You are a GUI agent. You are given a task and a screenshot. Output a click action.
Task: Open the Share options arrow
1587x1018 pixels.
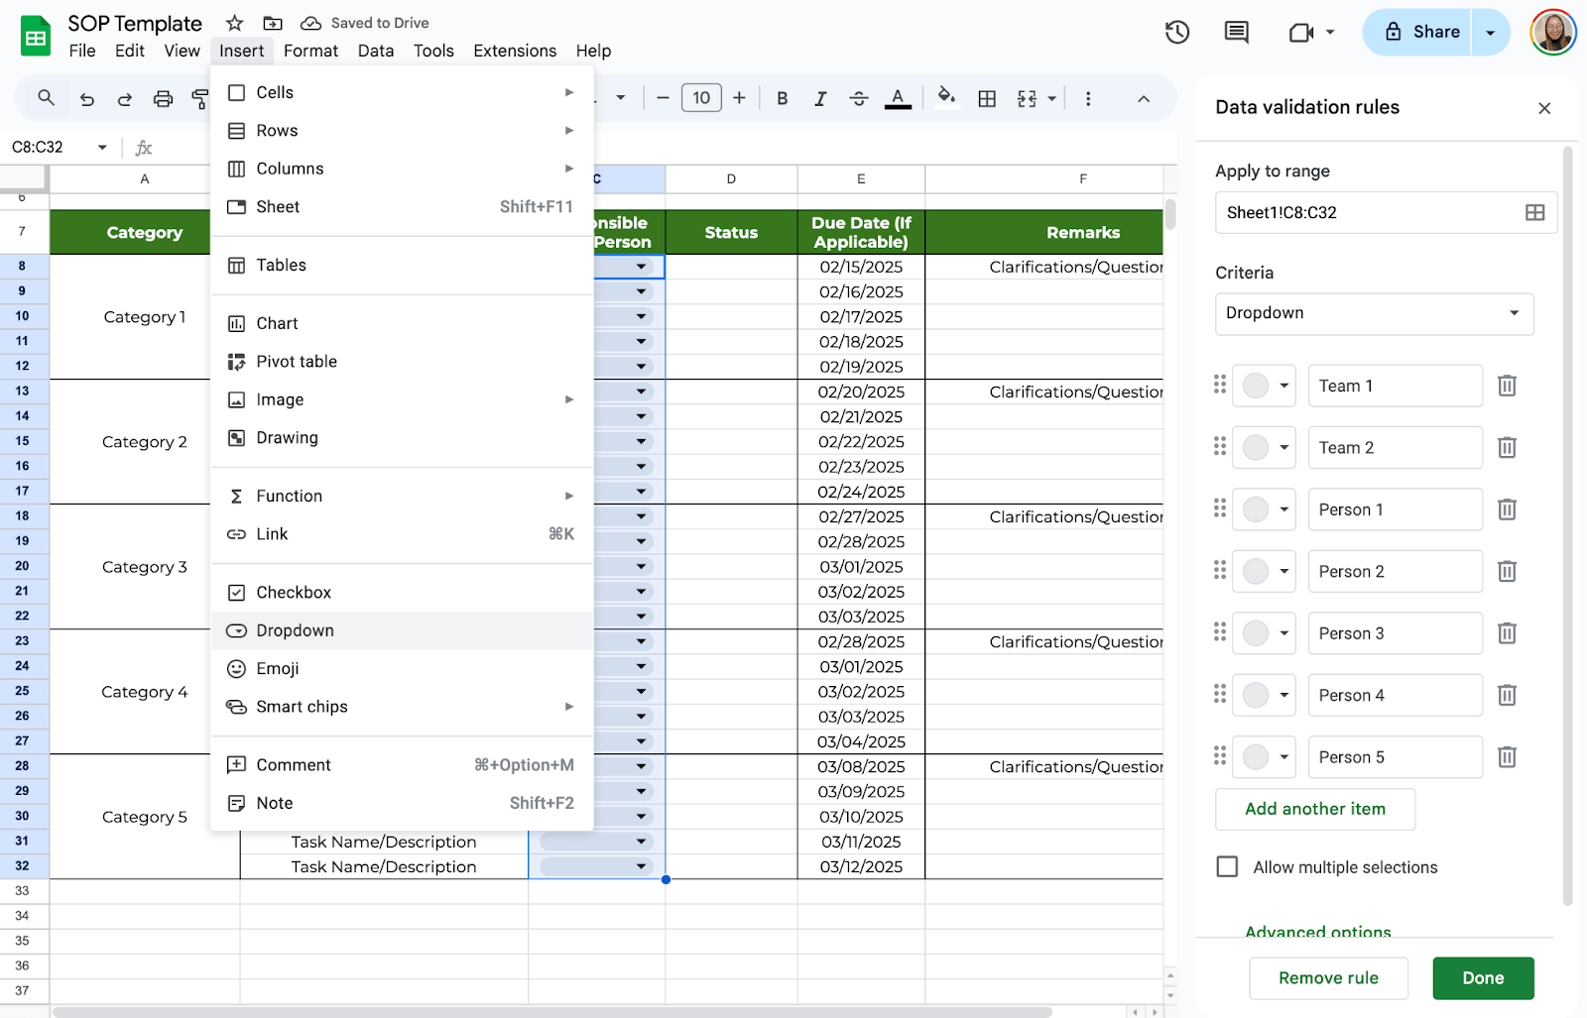tap(1490, 33)
